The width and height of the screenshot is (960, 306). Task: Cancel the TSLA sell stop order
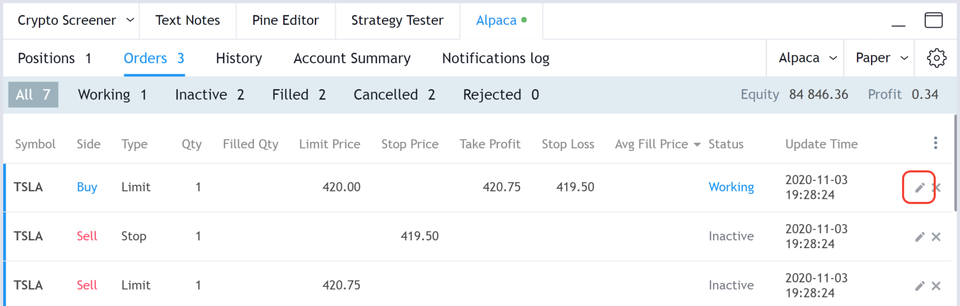tap(936, 237)
